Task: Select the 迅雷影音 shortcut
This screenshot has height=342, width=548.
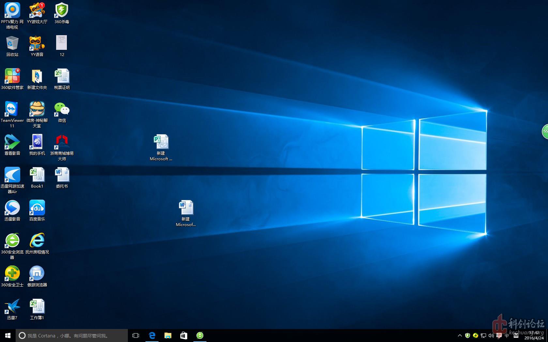Action: coord(12,210)
